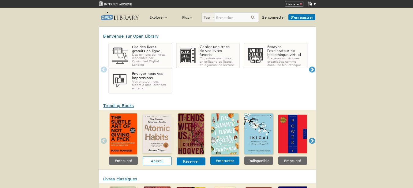Open the Se connecter link
The image size is (413, 188).
pyautogui.click(x=273, y=17)
